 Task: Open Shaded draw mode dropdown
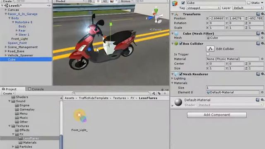coord(70,1)
